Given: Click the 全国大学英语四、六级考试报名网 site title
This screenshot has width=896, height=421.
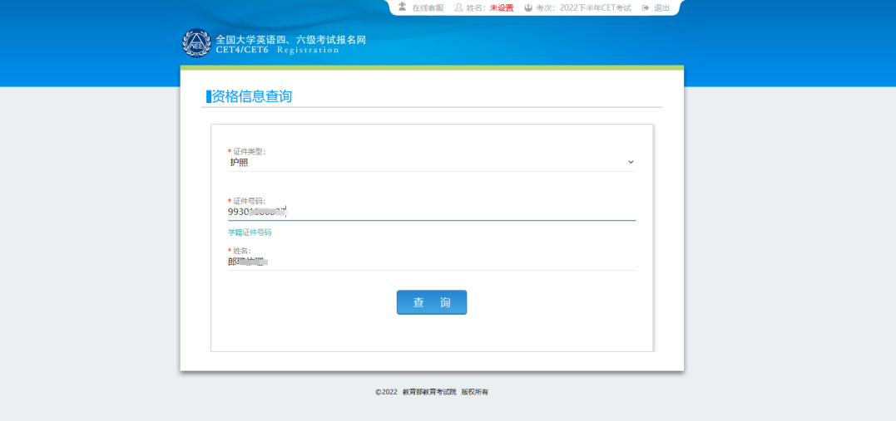Looking at the screenshot, I should [x=290, y=39].
